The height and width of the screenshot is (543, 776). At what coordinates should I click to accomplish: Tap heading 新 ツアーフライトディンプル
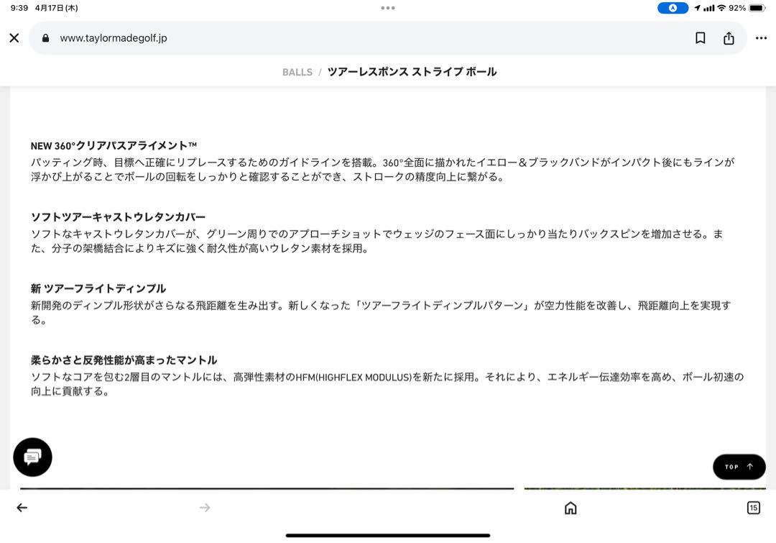[x=98, y=288]
